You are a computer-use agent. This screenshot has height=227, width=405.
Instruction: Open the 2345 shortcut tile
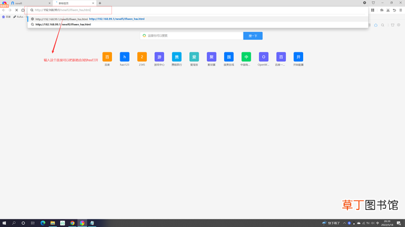coord(142,57)
